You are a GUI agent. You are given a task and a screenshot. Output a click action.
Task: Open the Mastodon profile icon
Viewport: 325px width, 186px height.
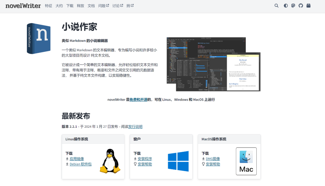tap(293, 6)
